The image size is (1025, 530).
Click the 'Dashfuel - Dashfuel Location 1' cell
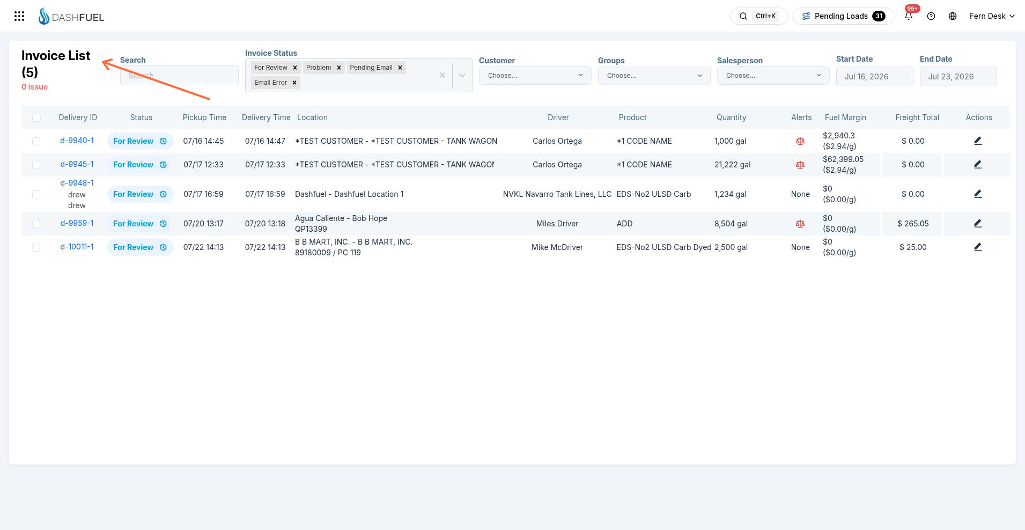click(x=349, y=194)
